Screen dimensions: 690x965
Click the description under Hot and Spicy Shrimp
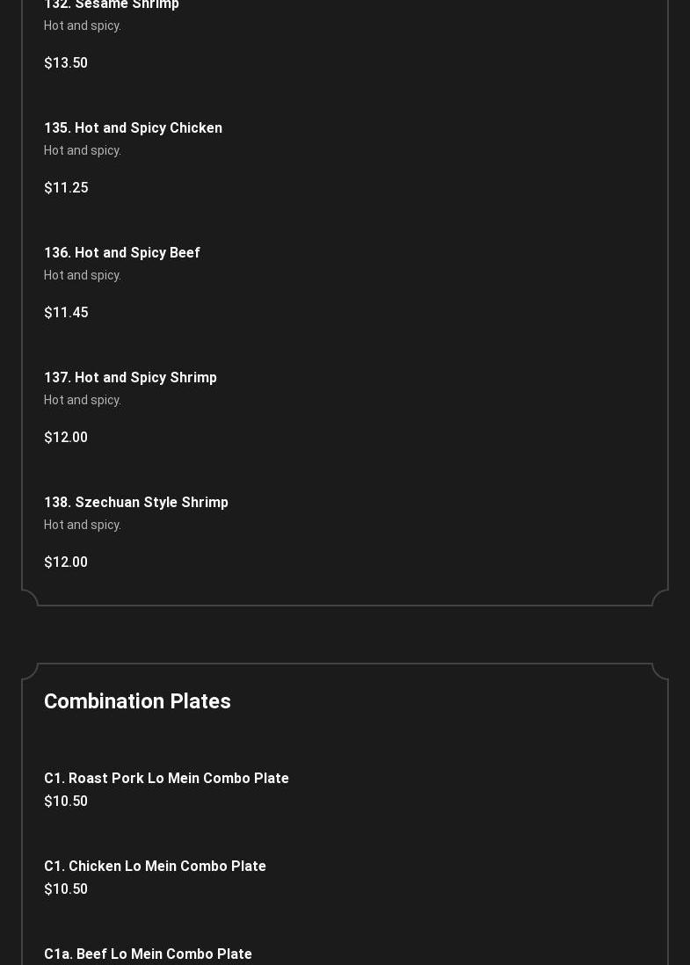click(x=83, y=401)
